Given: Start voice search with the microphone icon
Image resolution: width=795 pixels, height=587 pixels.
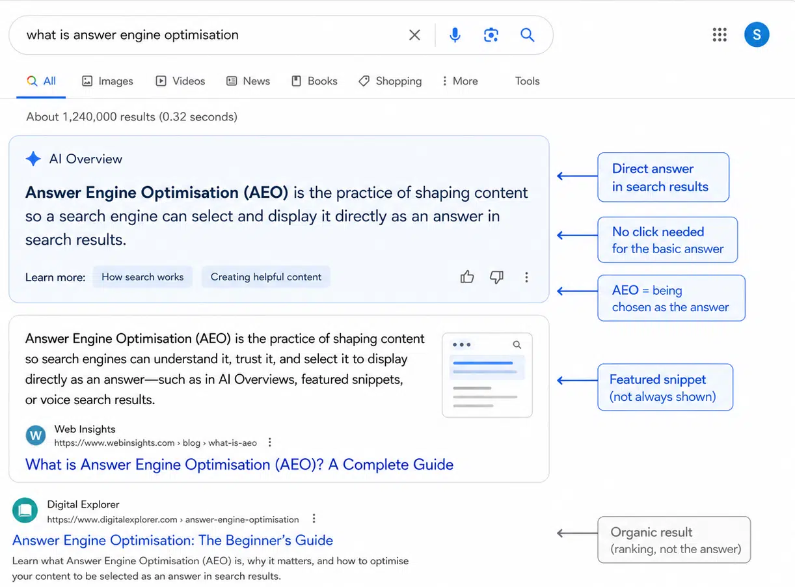Looking at the screenshot, I should [x=455, y=35].
